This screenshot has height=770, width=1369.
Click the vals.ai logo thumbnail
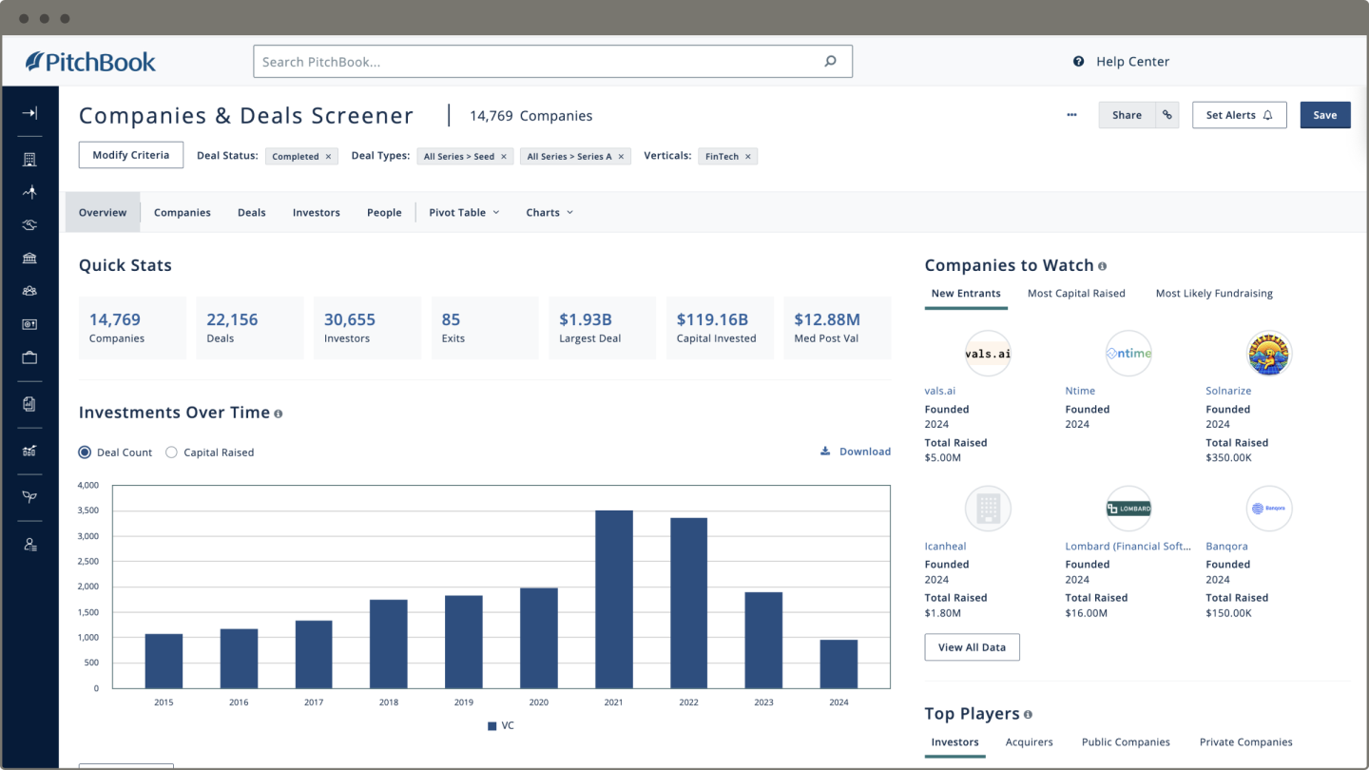pyautogui.click(x=988, y=354)
